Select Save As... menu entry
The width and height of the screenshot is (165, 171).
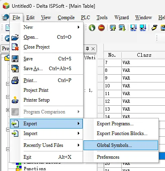pyautogui.click(x=46, y=69)
